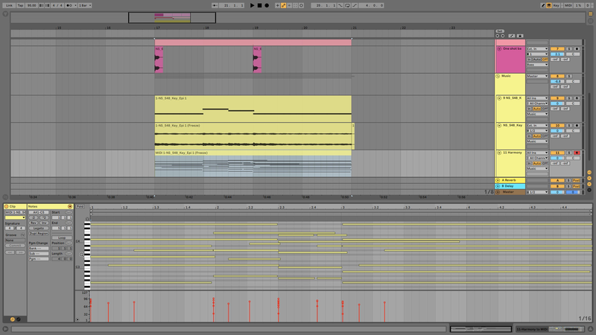Click Dupl. Region button
Screen dimensions: 596x335
tap(39, 234)
